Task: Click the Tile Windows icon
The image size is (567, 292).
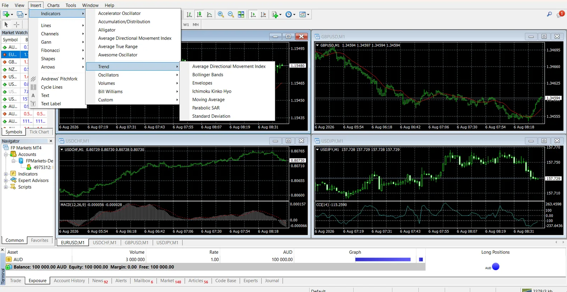Action: 241,15
